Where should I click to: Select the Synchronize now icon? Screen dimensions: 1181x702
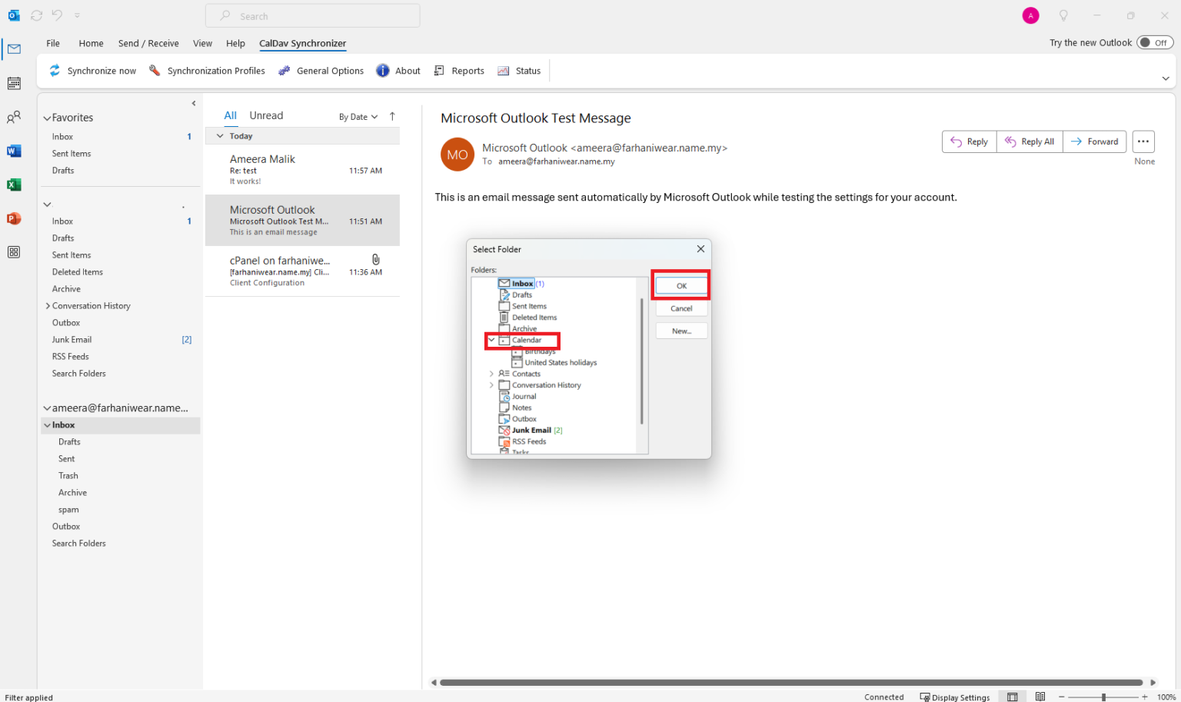[55, 71]
